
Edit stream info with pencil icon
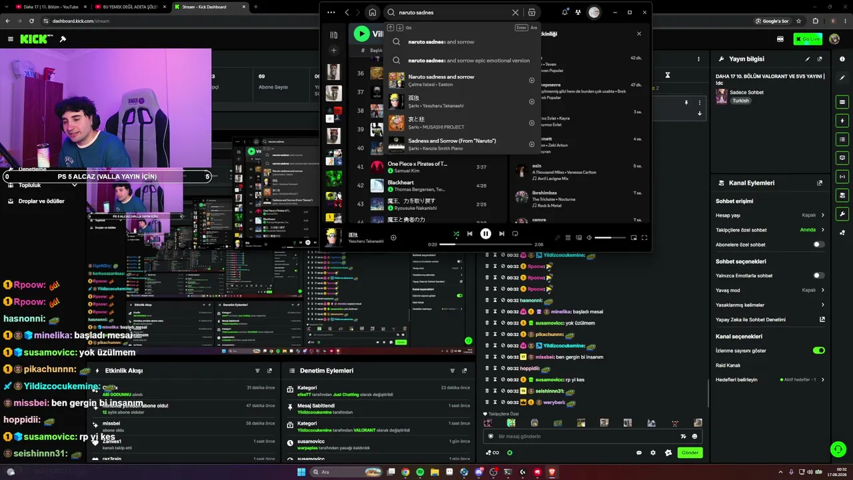click(808, 59)
